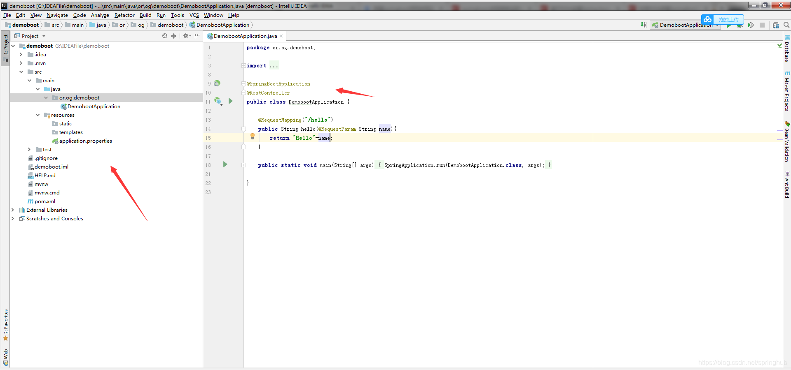
Task: Start the Debug bug icon in toolbar
Action: tap(740, 26)
